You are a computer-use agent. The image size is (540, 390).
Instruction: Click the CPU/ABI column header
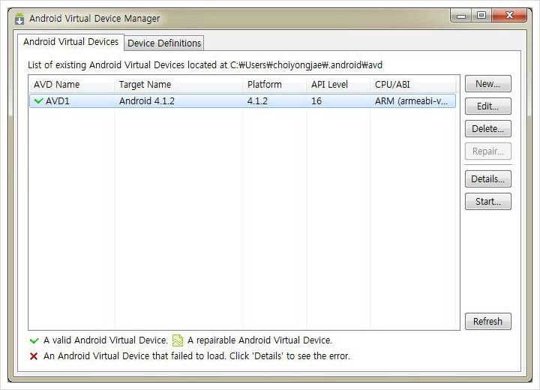(413, 85)
